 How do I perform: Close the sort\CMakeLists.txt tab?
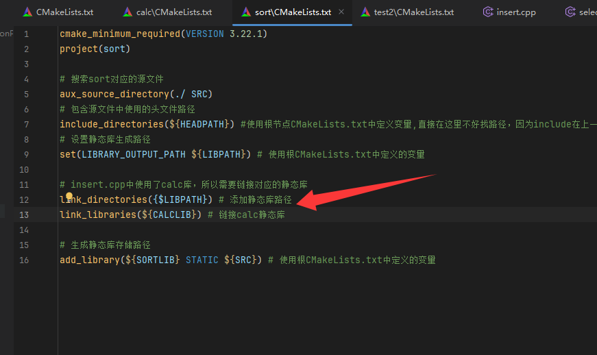click(341, 12)
